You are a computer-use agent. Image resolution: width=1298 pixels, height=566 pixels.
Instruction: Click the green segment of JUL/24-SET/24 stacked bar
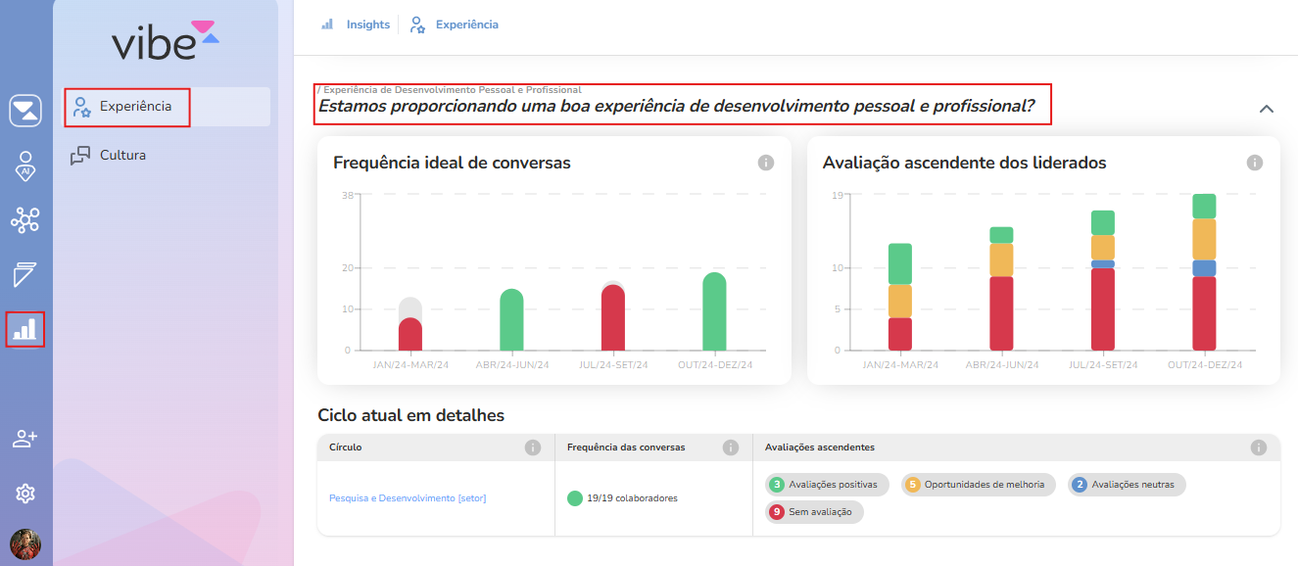pyautogui.click(x=1103, y=223)
